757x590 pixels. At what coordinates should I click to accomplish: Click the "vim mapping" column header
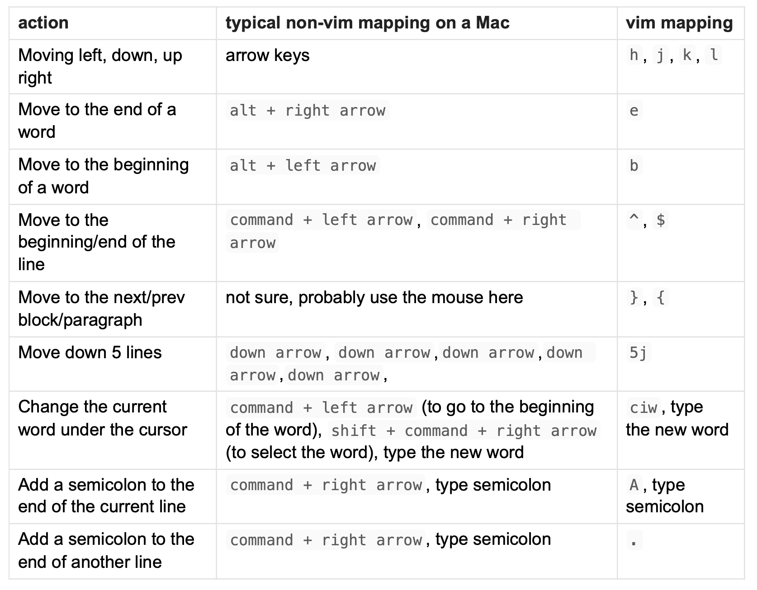click(679, 23)
